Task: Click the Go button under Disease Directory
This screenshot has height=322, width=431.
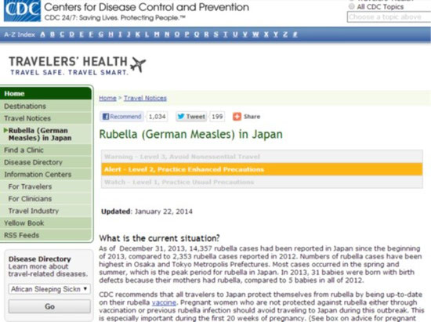Action: (x=49, y=306)
